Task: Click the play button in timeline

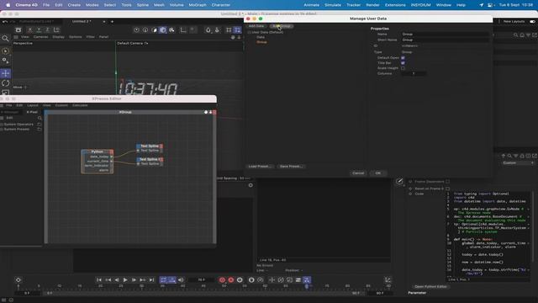Action: tap(125, 280)
